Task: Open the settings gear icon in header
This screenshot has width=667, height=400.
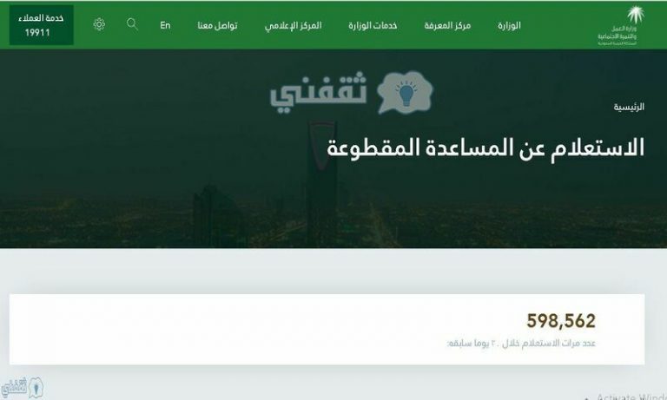Action: (99, 24)
